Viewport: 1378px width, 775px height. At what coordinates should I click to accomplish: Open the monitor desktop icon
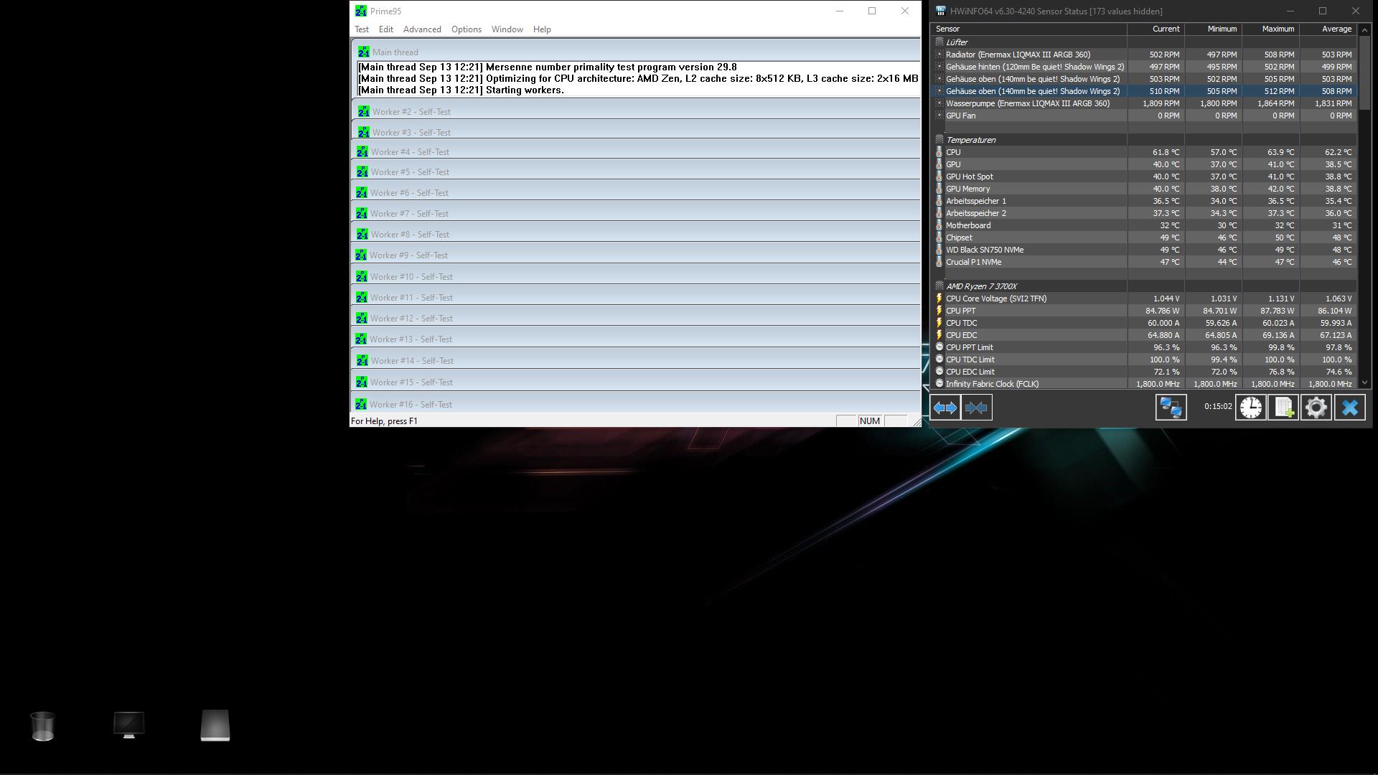129,725
